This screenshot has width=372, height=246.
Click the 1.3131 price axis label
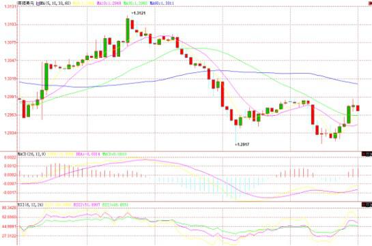coord(11,7)
